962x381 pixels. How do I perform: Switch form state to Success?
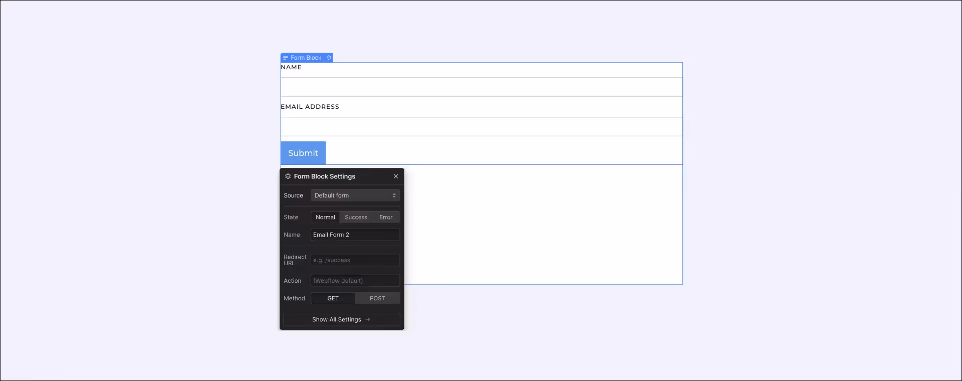(x=356, y=217)
